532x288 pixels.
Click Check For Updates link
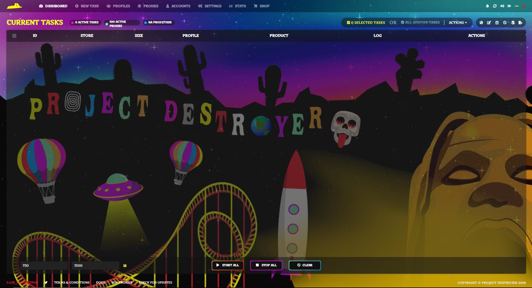point(156,282)
